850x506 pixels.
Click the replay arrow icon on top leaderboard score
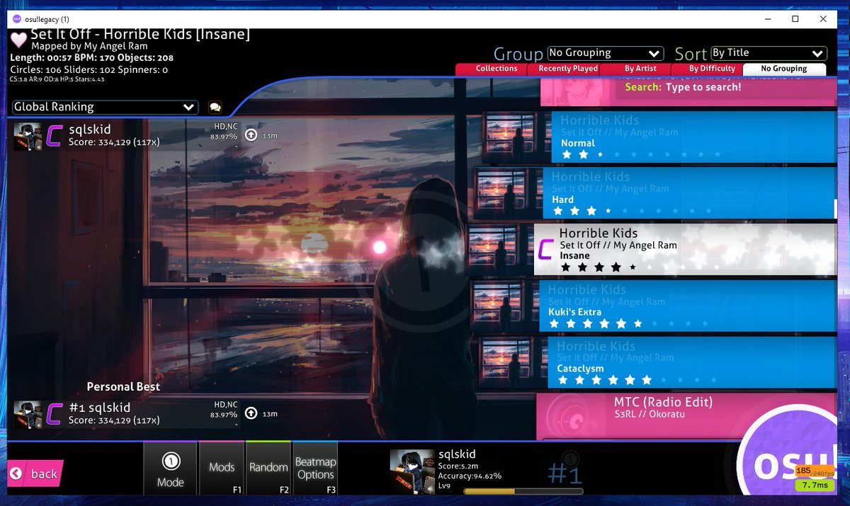(251, 134)
